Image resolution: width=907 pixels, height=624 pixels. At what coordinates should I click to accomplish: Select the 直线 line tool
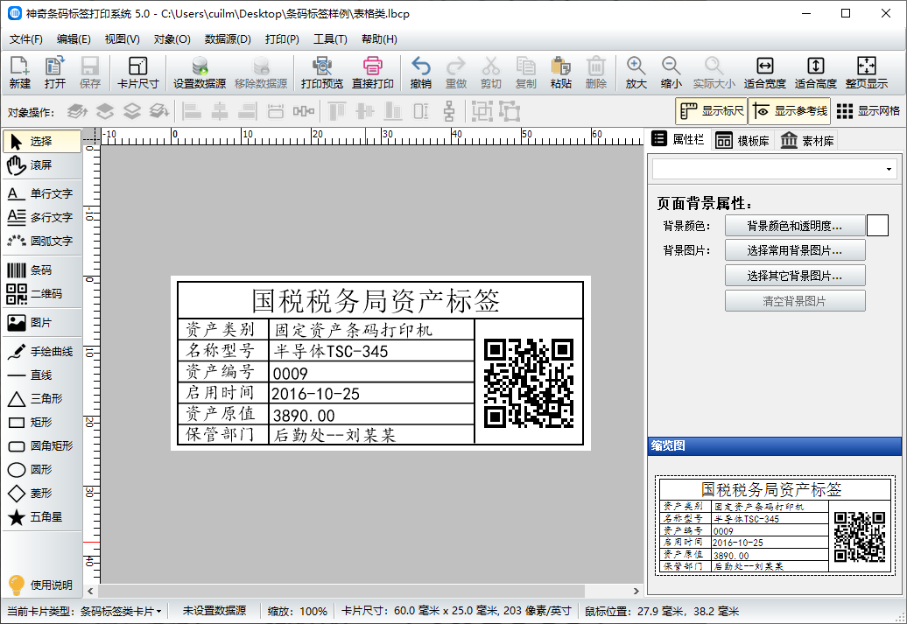pos(42,375)
